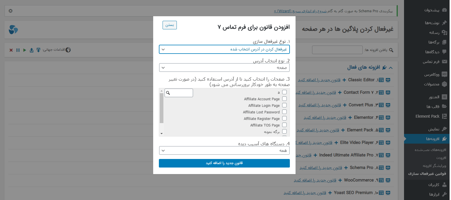451x200 pixels.
Task: Click the pages list scrollbar thumb
Action: [161, 108]
